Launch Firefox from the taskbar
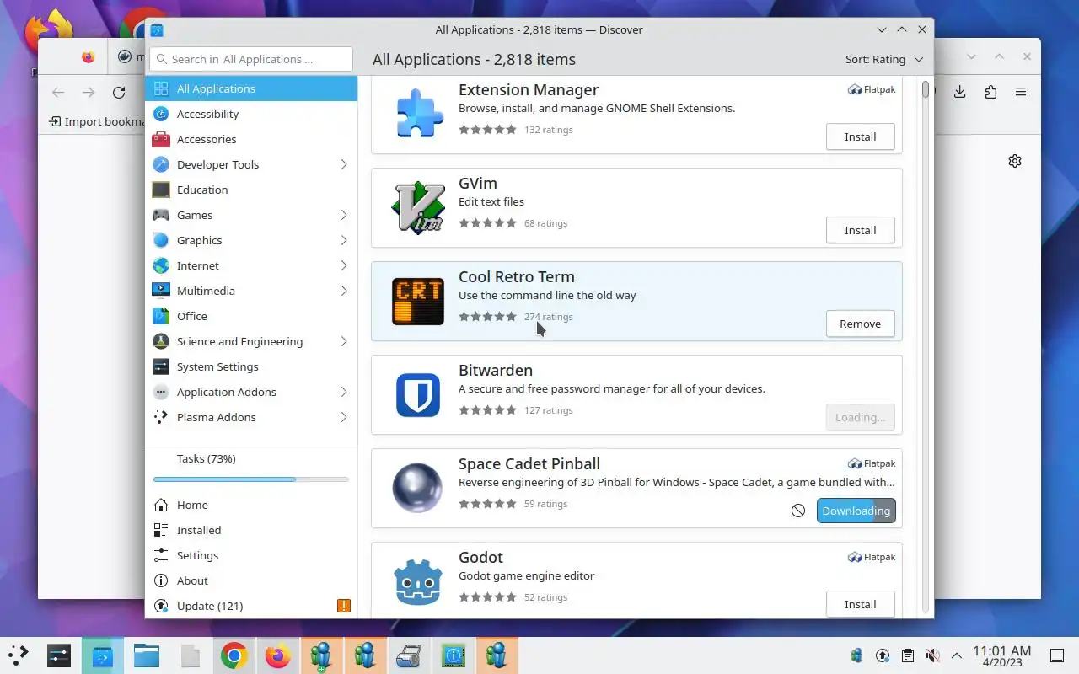This screenshot has height=674, width=1079. (x=278, y=655)
